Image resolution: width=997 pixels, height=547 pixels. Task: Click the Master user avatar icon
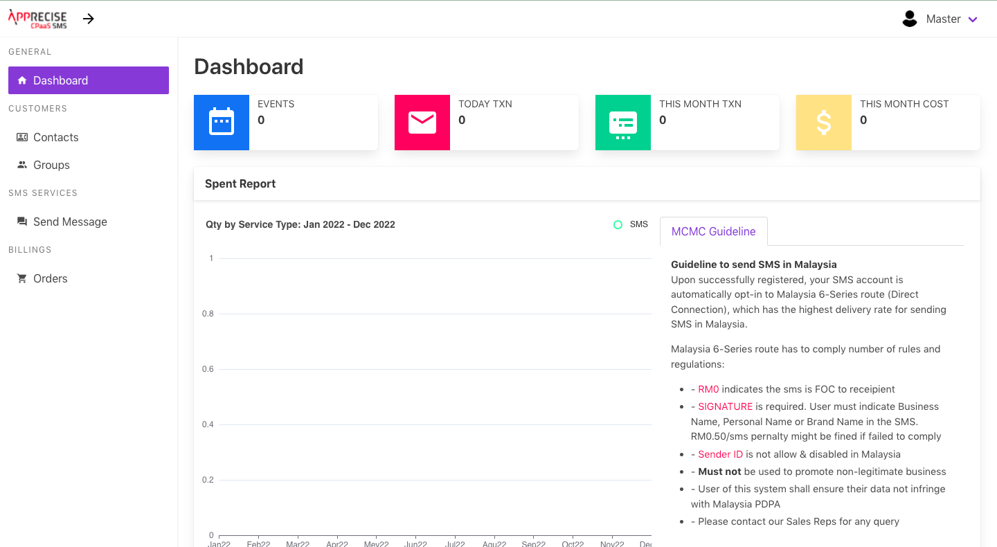[910, 19]
